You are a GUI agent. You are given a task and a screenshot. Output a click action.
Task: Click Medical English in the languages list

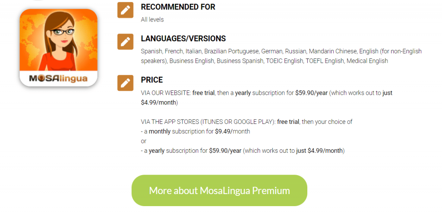coord(367,61)
